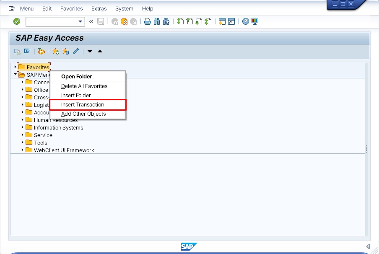Expand the Service folder arrow

tap(22, 135)
